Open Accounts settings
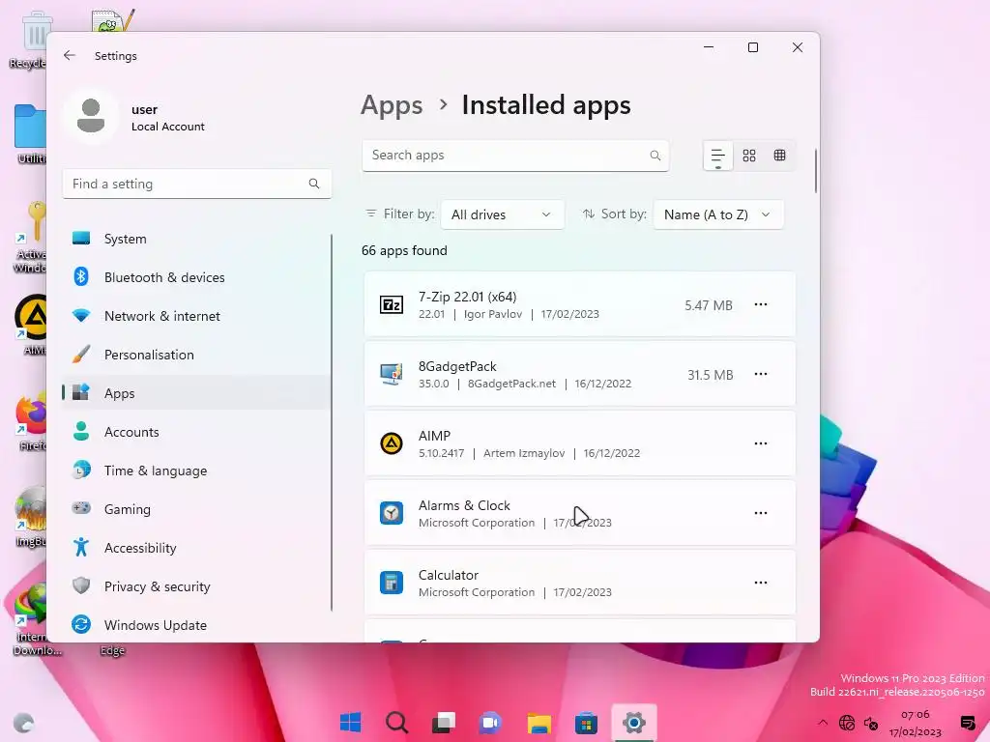This screenshot has height=742, width=990. (196, 432)
